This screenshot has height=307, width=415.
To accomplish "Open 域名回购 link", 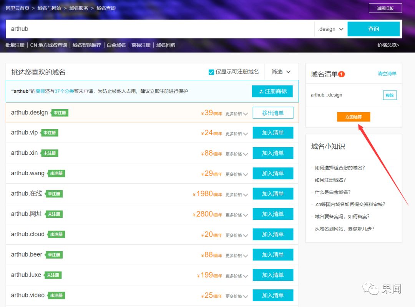I will [166, 45].
